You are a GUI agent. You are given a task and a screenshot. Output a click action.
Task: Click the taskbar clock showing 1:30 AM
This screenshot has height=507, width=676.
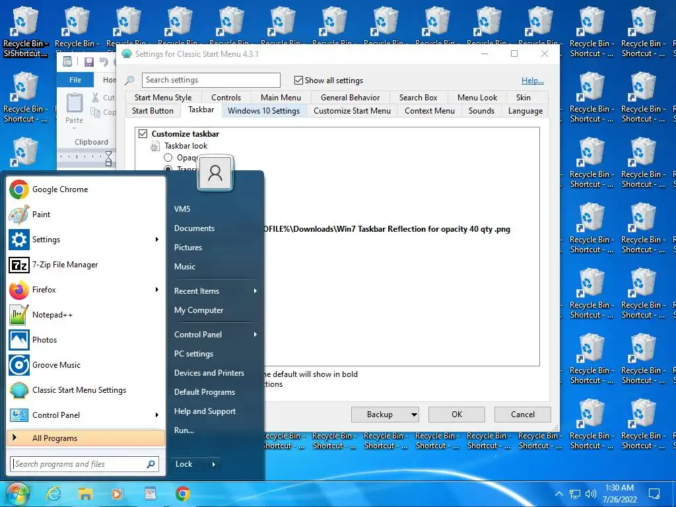(x=619, y=494)
